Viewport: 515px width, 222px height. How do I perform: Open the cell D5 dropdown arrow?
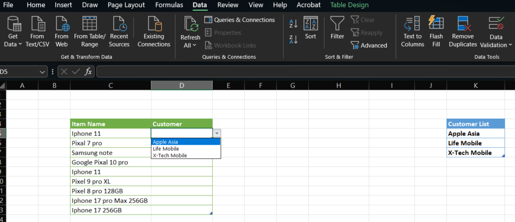[216, 133]
